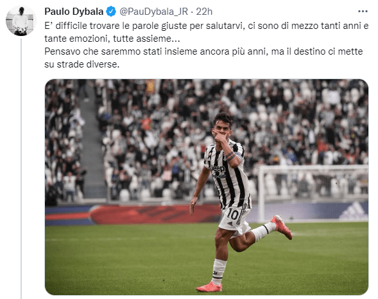Click the vertical thread line under the avatar
The height and width of the screenshot is (299, 378).
tap(21, 168)
